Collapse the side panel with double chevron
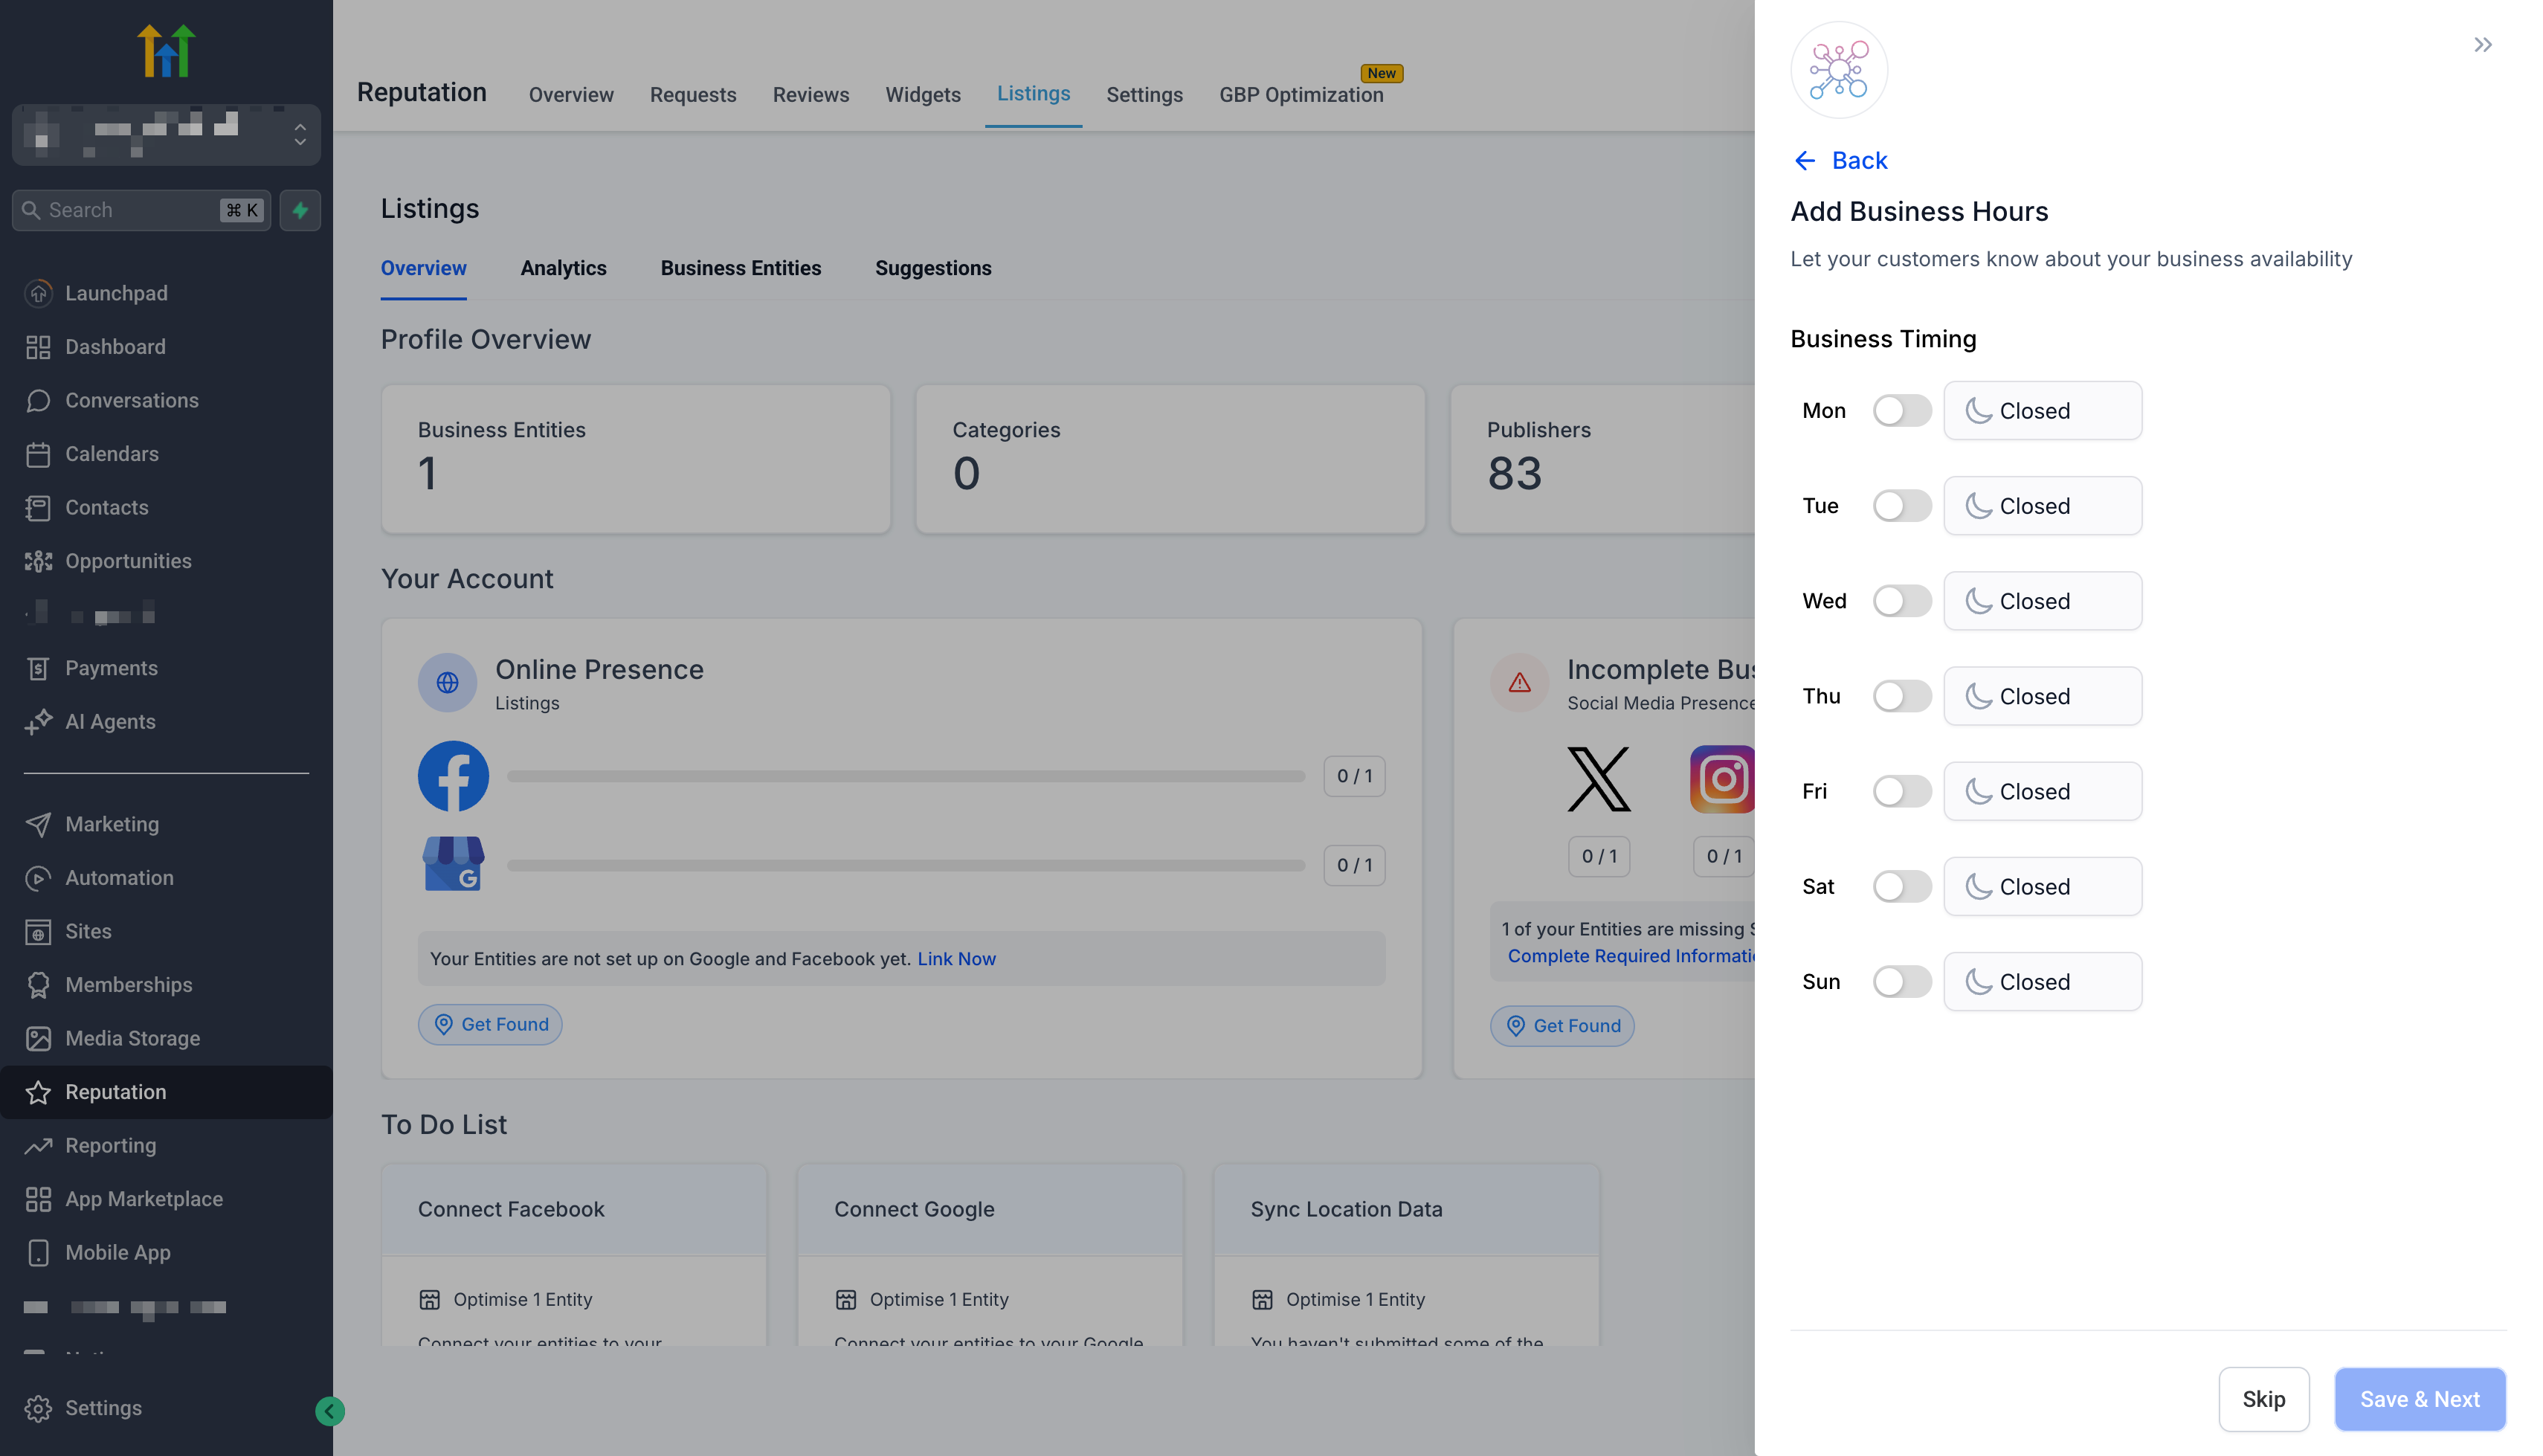The image size is (2543, 1456). tap(2482, 45)
